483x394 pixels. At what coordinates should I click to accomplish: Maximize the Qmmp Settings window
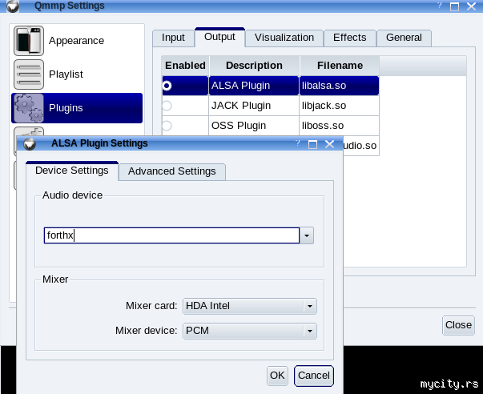(x=454, y=6)
